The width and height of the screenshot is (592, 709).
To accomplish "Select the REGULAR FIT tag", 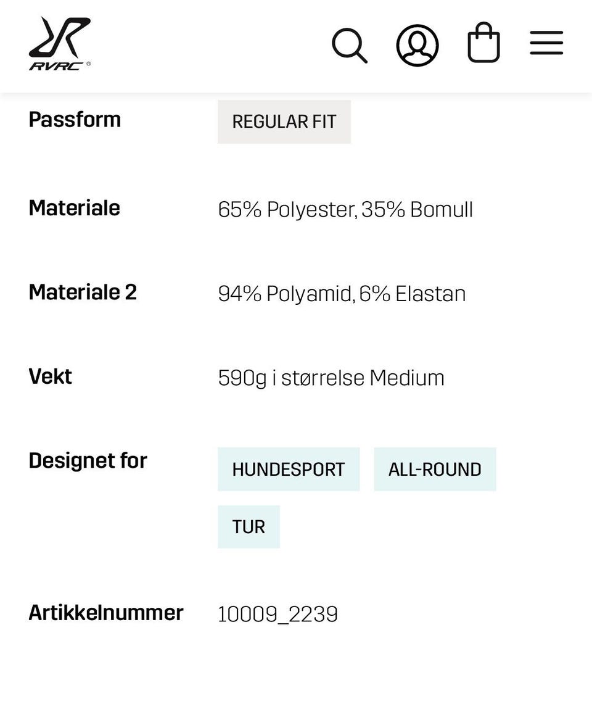I will click(284, 122).
